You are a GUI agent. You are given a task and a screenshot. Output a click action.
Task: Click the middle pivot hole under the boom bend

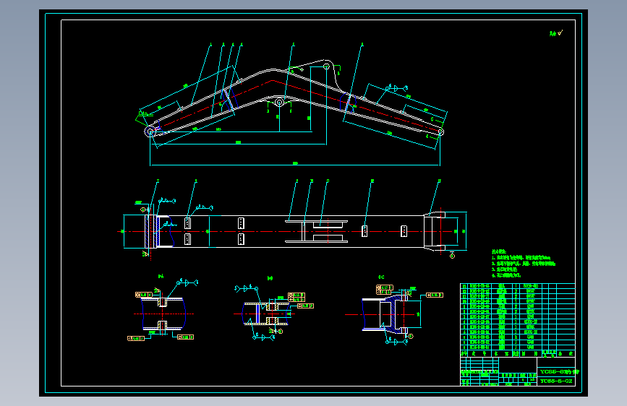click(x=280, y=103)
